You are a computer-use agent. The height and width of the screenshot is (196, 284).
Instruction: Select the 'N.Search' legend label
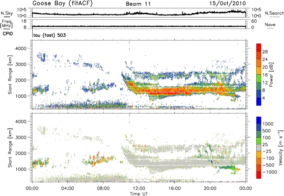274,13
